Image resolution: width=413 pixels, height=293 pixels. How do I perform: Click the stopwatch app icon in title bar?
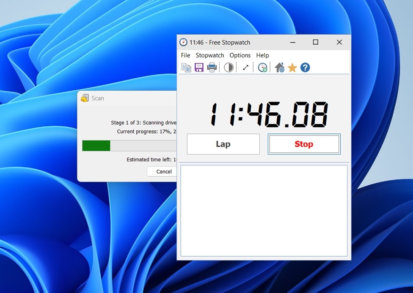point(183,42)
